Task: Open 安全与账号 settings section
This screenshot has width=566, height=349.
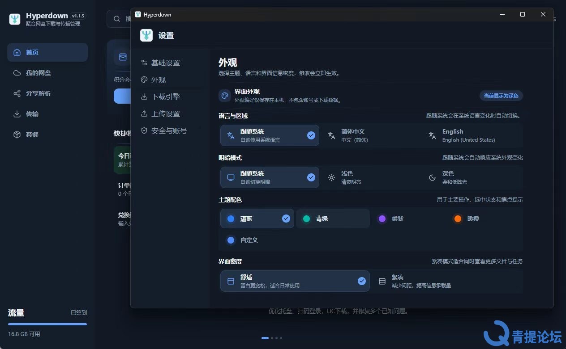Action: click(x=170, y=130)
